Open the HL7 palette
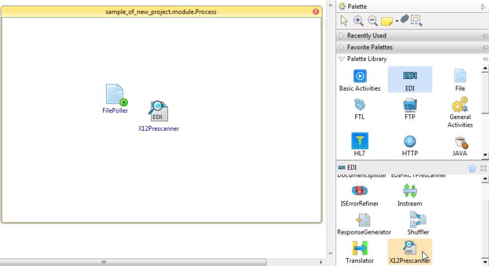 (x=360, y=144)
